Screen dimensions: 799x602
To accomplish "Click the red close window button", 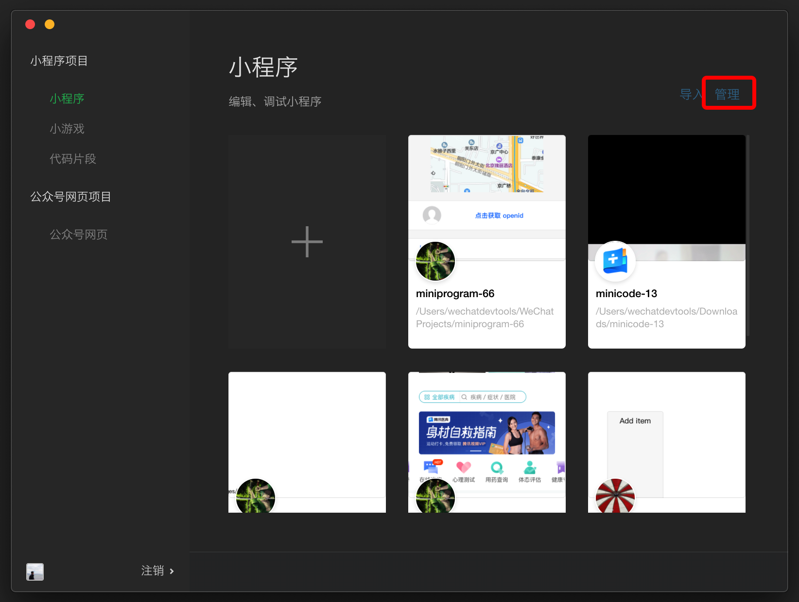I will click(x=30, y=24).
